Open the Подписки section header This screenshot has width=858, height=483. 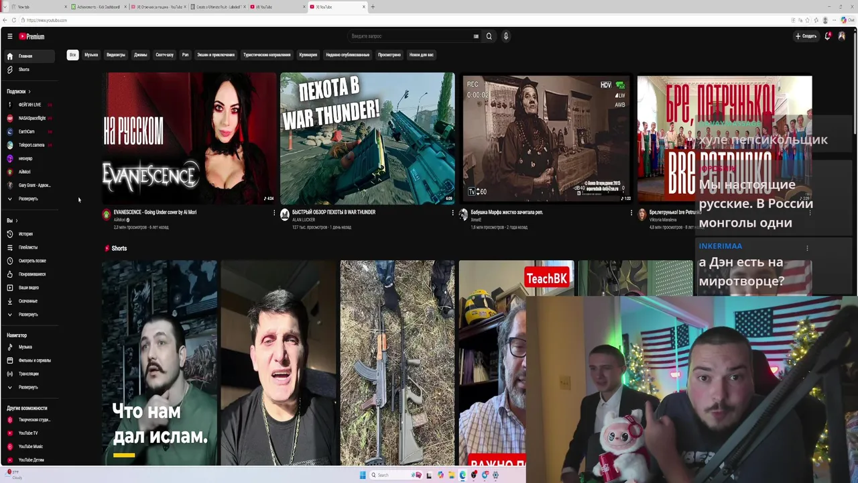point(18,92)
